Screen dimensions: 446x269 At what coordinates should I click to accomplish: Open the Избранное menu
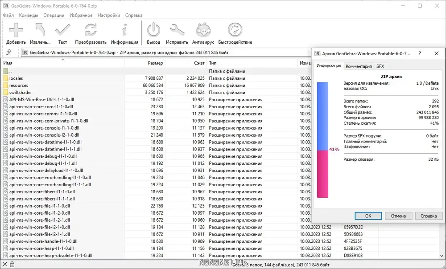pyautogui.click(x=81, y=15)
